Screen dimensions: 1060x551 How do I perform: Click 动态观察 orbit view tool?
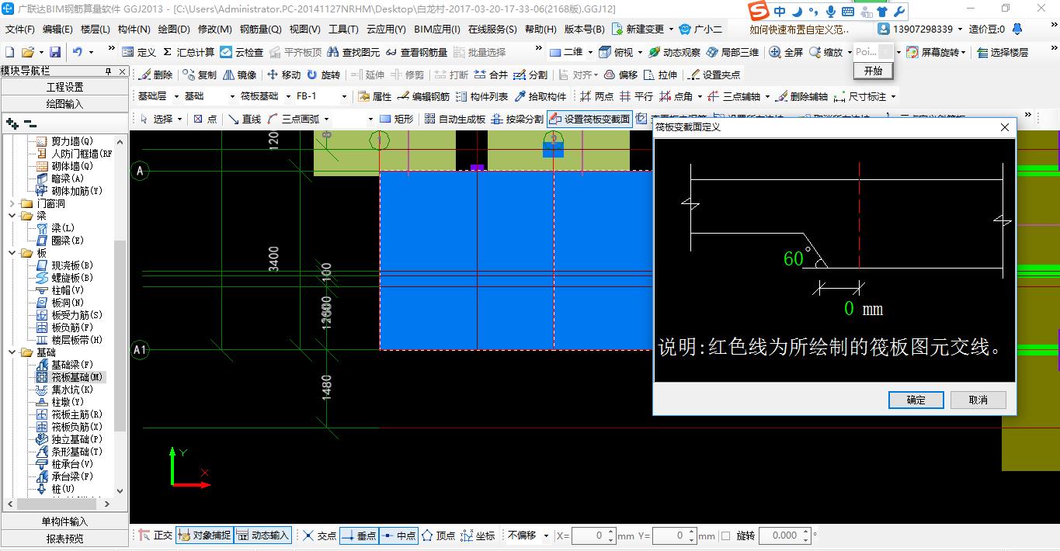click(675, 52)
